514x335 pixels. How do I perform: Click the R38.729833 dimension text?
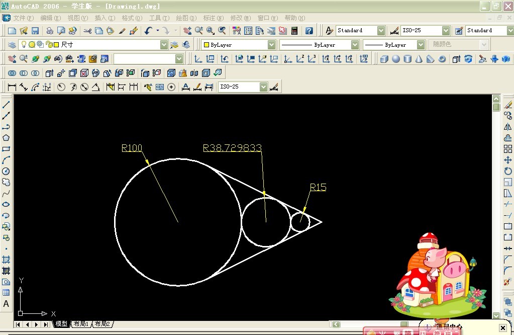[x=232, y=148]
